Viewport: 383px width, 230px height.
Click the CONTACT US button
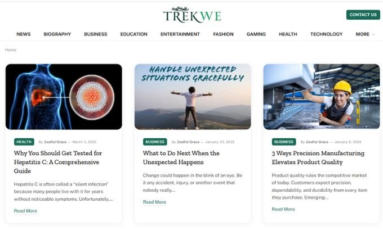pos(363,15)
